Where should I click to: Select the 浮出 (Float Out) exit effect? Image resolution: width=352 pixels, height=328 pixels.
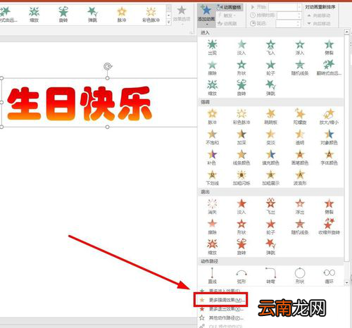300,206
